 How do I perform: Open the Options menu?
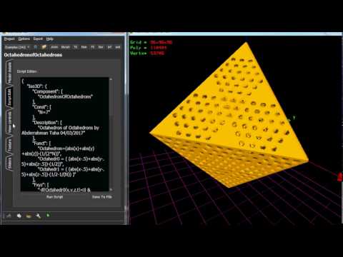[x=24, y=39]
